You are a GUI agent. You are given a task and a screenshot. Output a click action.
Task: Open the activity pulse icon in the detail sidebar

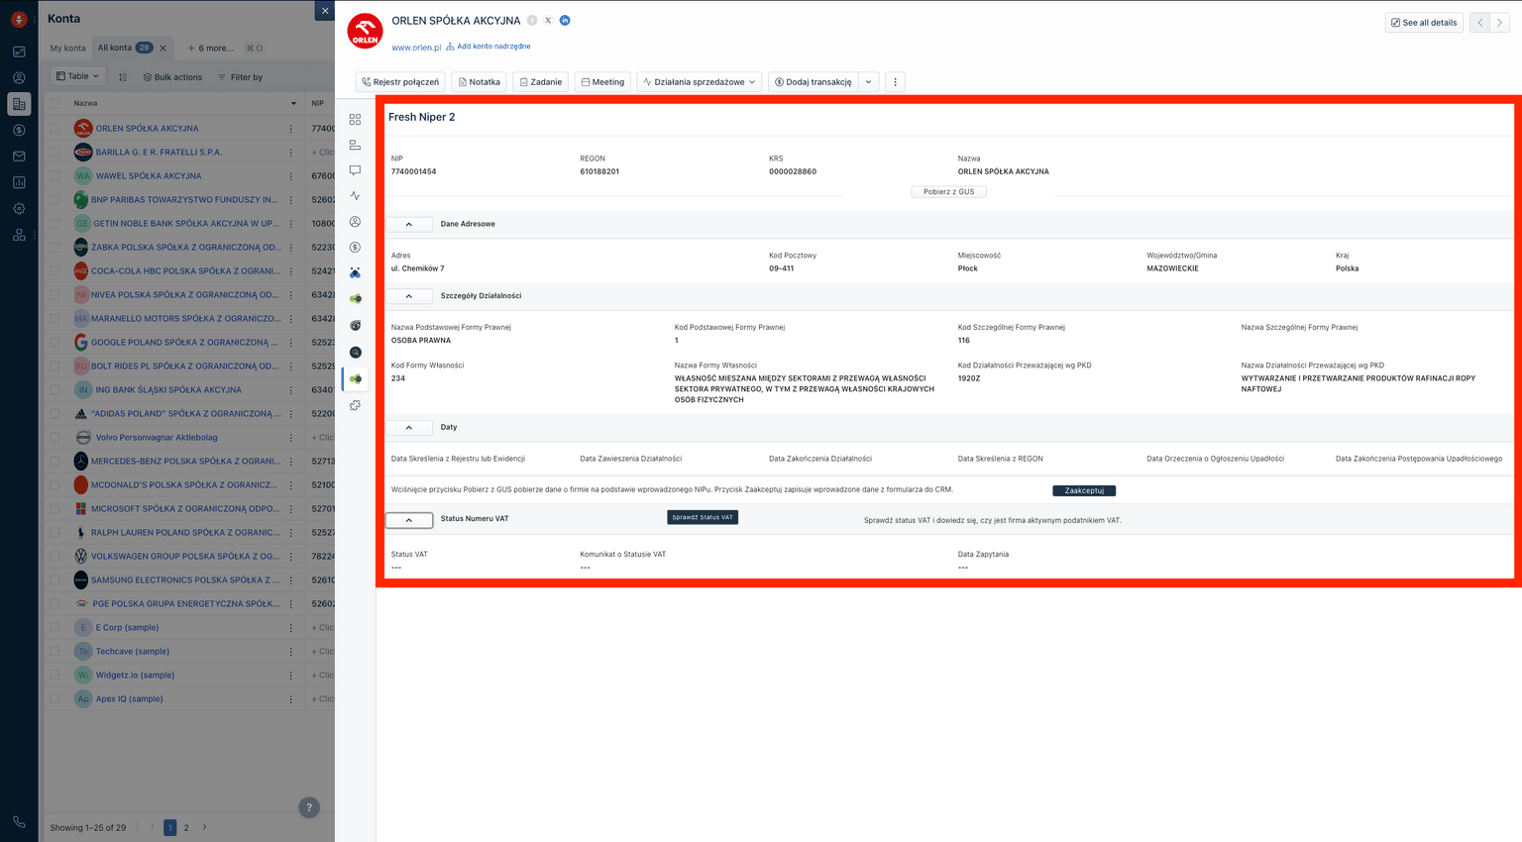point(355,196)
